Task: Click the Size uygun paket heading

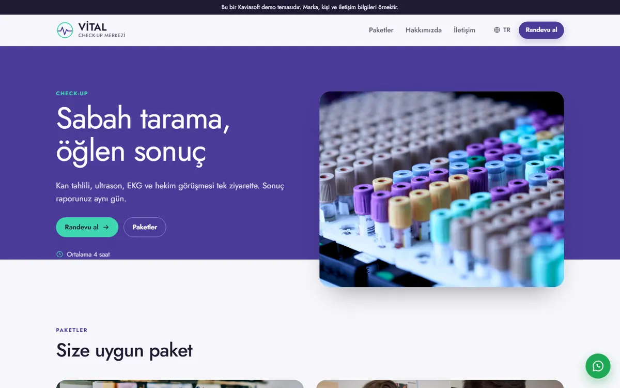Action: click(125, 350)
